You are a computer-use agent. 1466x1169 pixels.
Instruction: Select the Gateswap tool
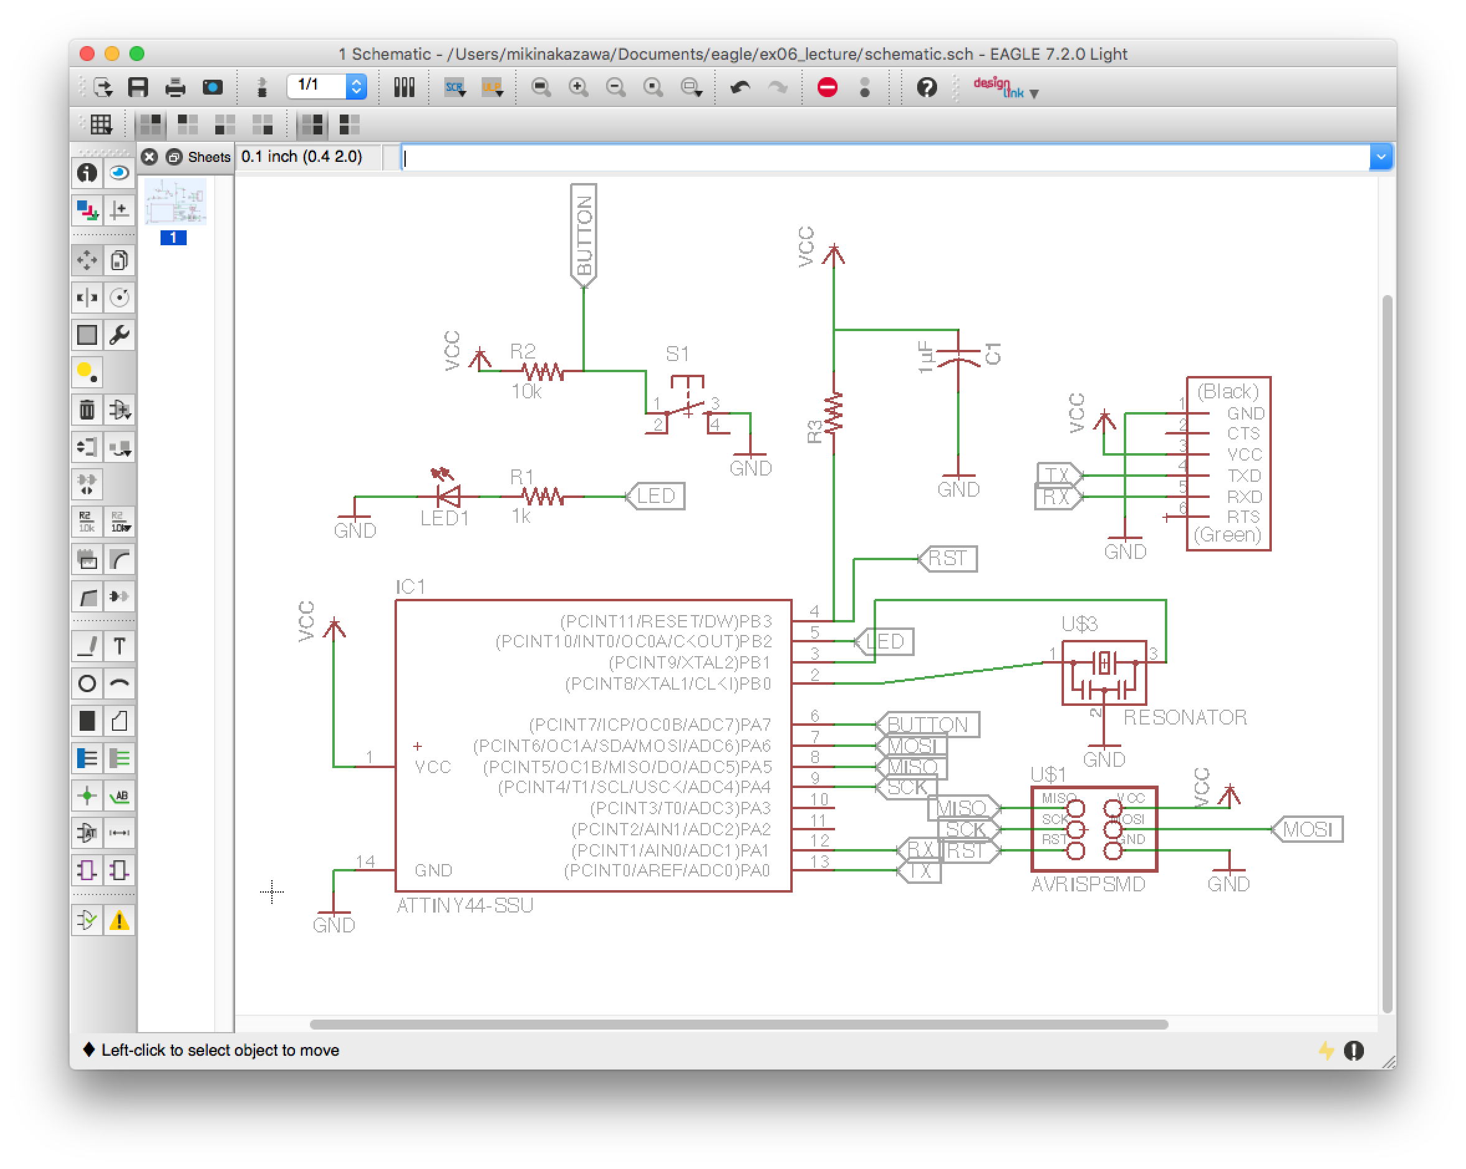coord(87,484)
